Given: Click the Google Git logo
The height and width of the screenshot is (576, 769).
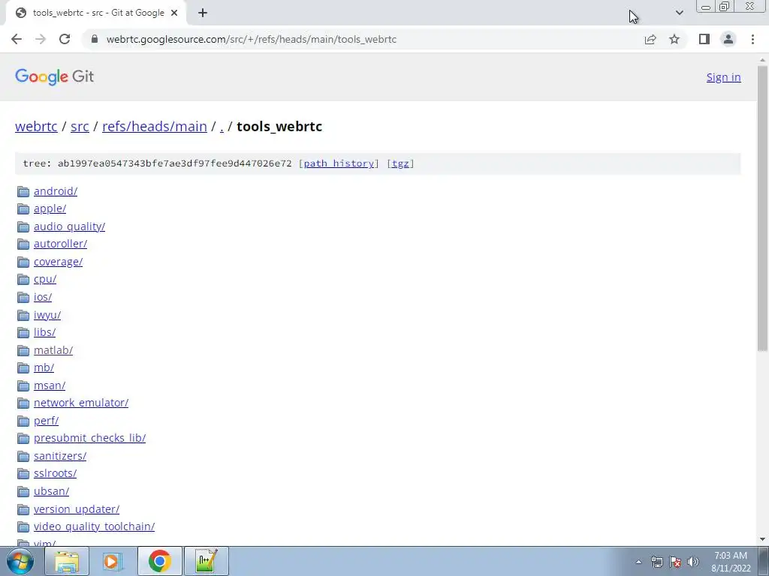Looking at the screenshot, I should pyautogui.click(x=54, y=76).
